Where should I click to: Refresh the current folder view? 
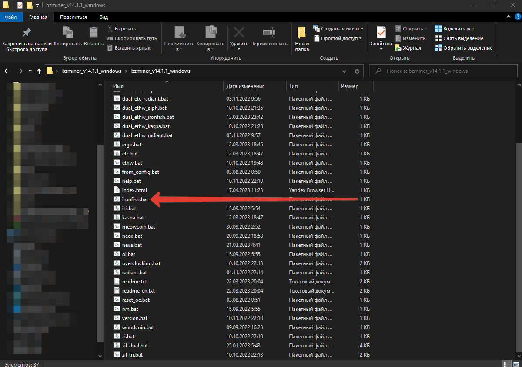(357, 71)
